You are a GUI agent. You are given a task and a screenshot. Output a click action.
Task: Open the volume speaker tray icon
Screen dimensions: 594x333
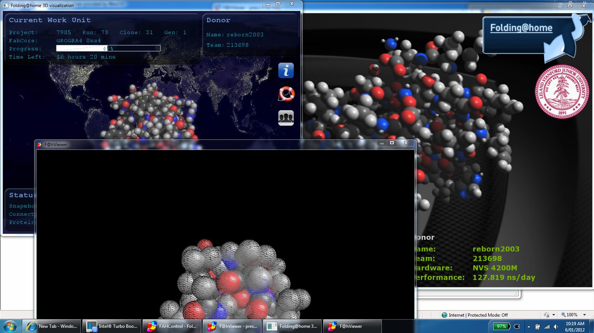(x=556, y=326)
